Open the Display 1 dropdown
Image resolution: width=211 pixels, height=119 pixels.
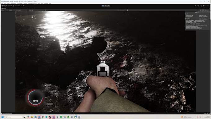click(12, 10)
